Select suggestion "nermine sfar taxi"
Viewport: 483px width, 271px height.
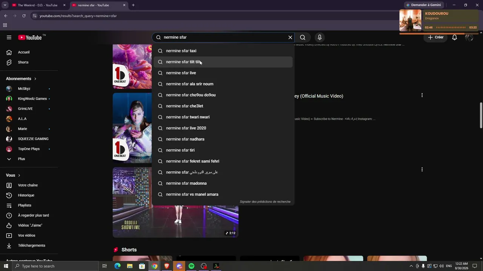pos(223,51)
